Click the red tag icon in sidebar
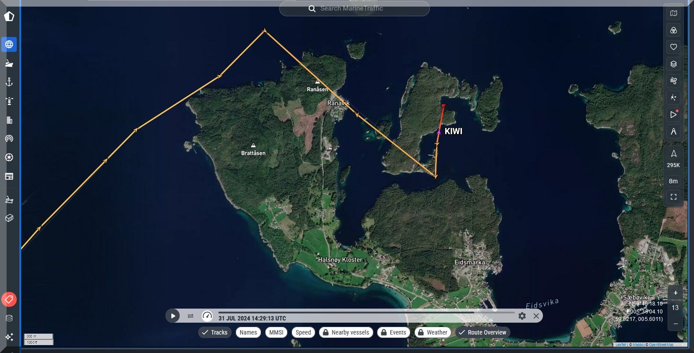 (9, 299)
